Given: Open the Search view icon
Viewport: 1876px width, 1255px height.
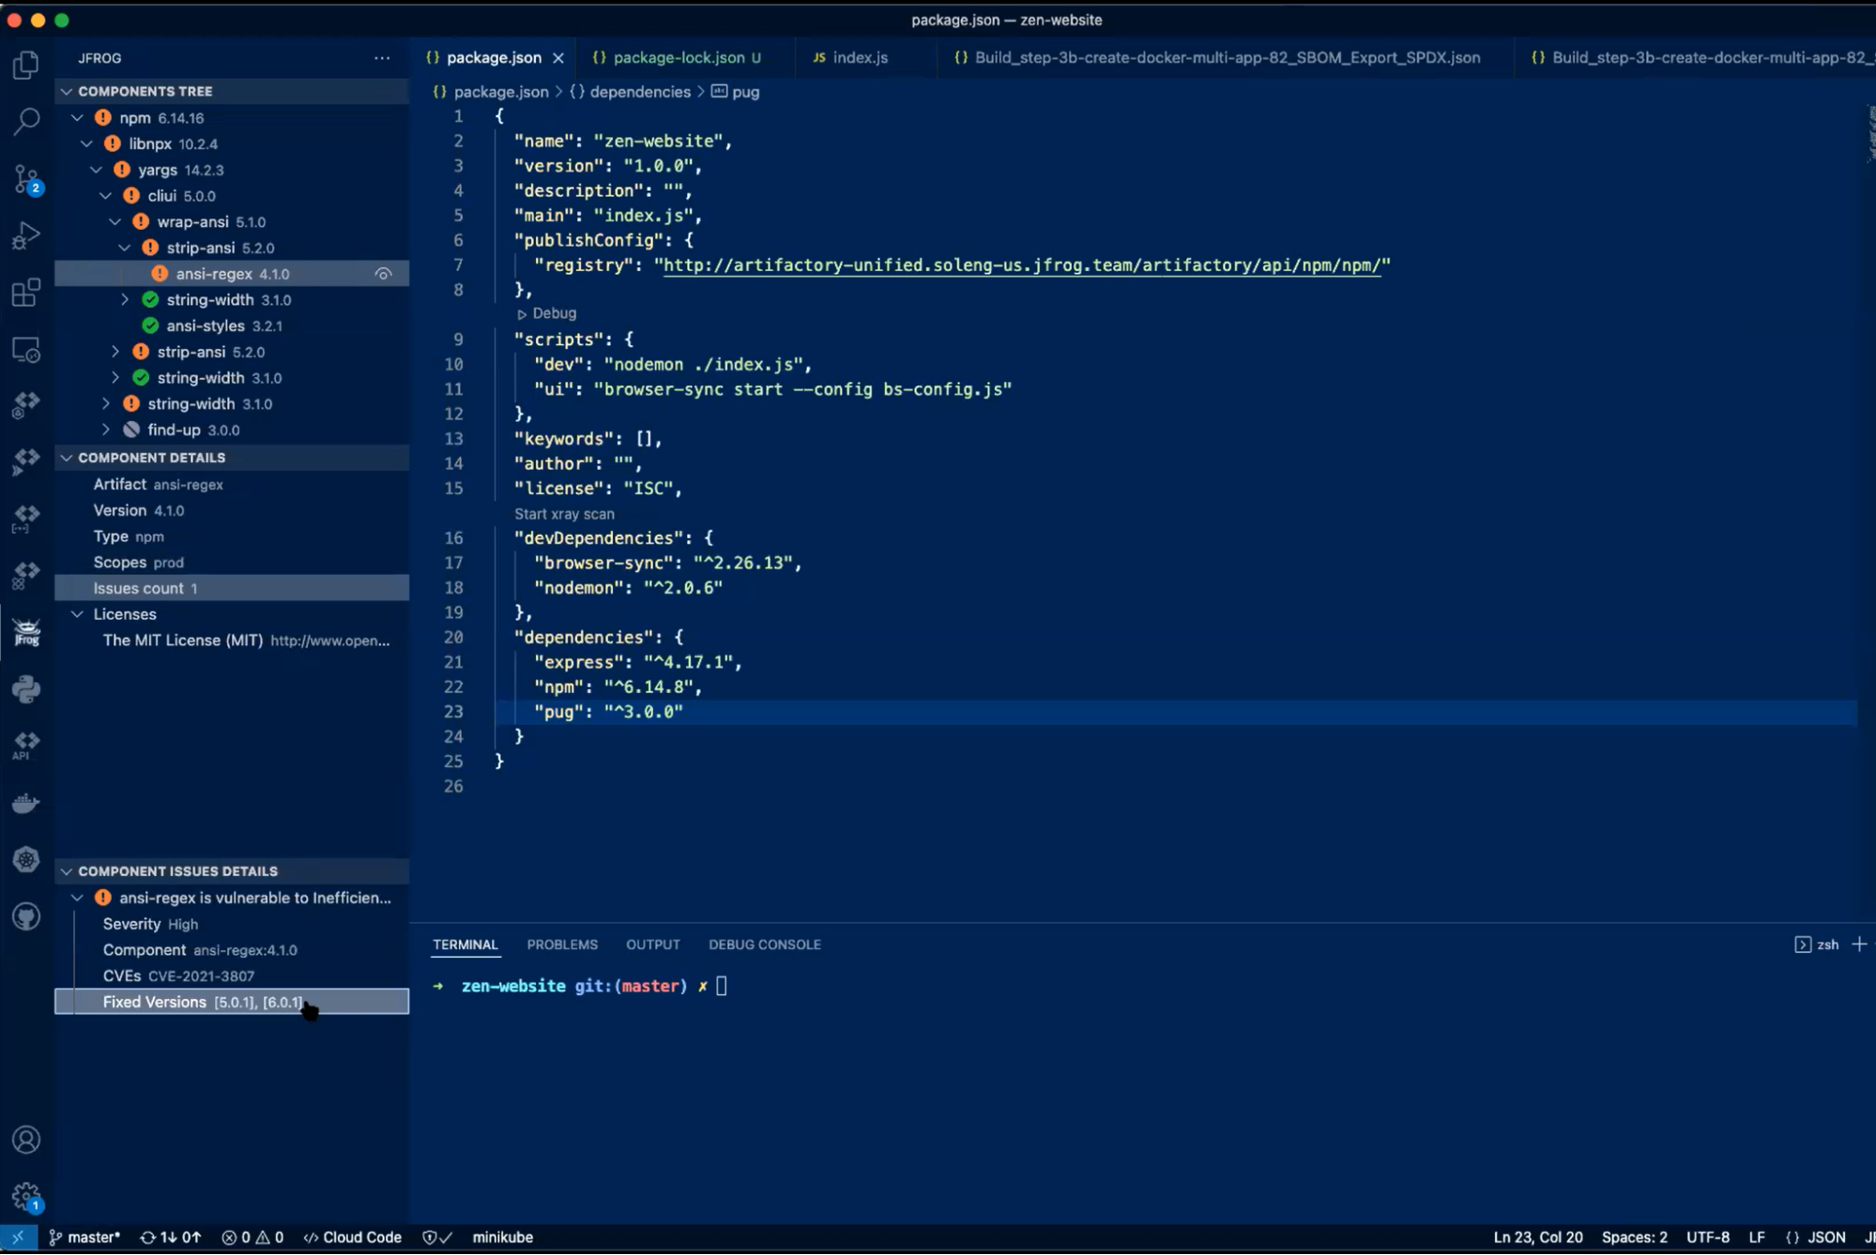Looking at the screenshot, I should point(25,122).
